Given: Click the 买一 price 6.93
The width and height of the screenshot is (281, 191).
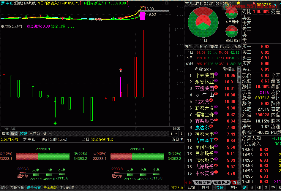Looking at the screenshot, I should (265, 47).
